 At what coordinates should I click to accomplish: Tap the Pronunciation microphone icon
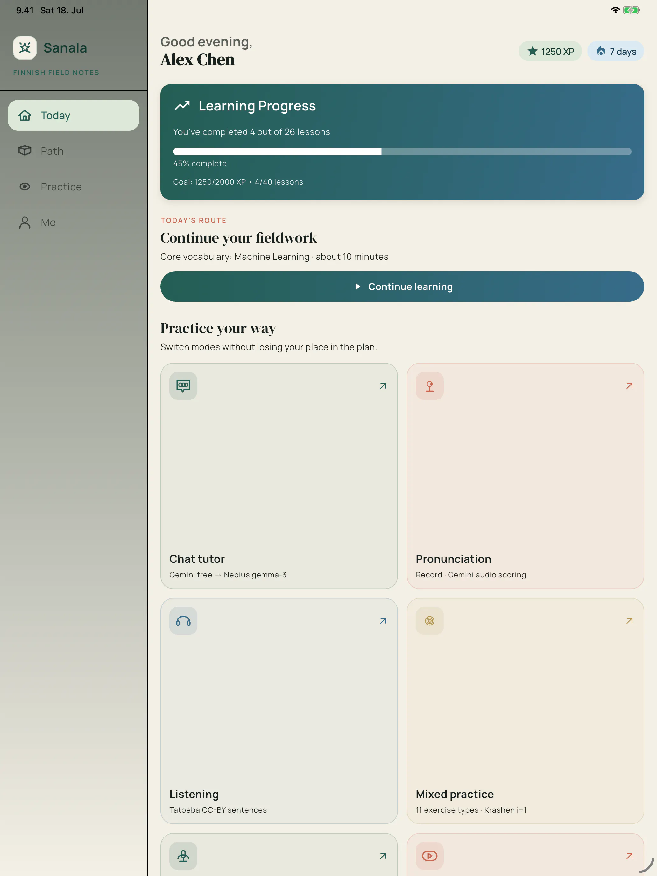(x=430, y=386)
